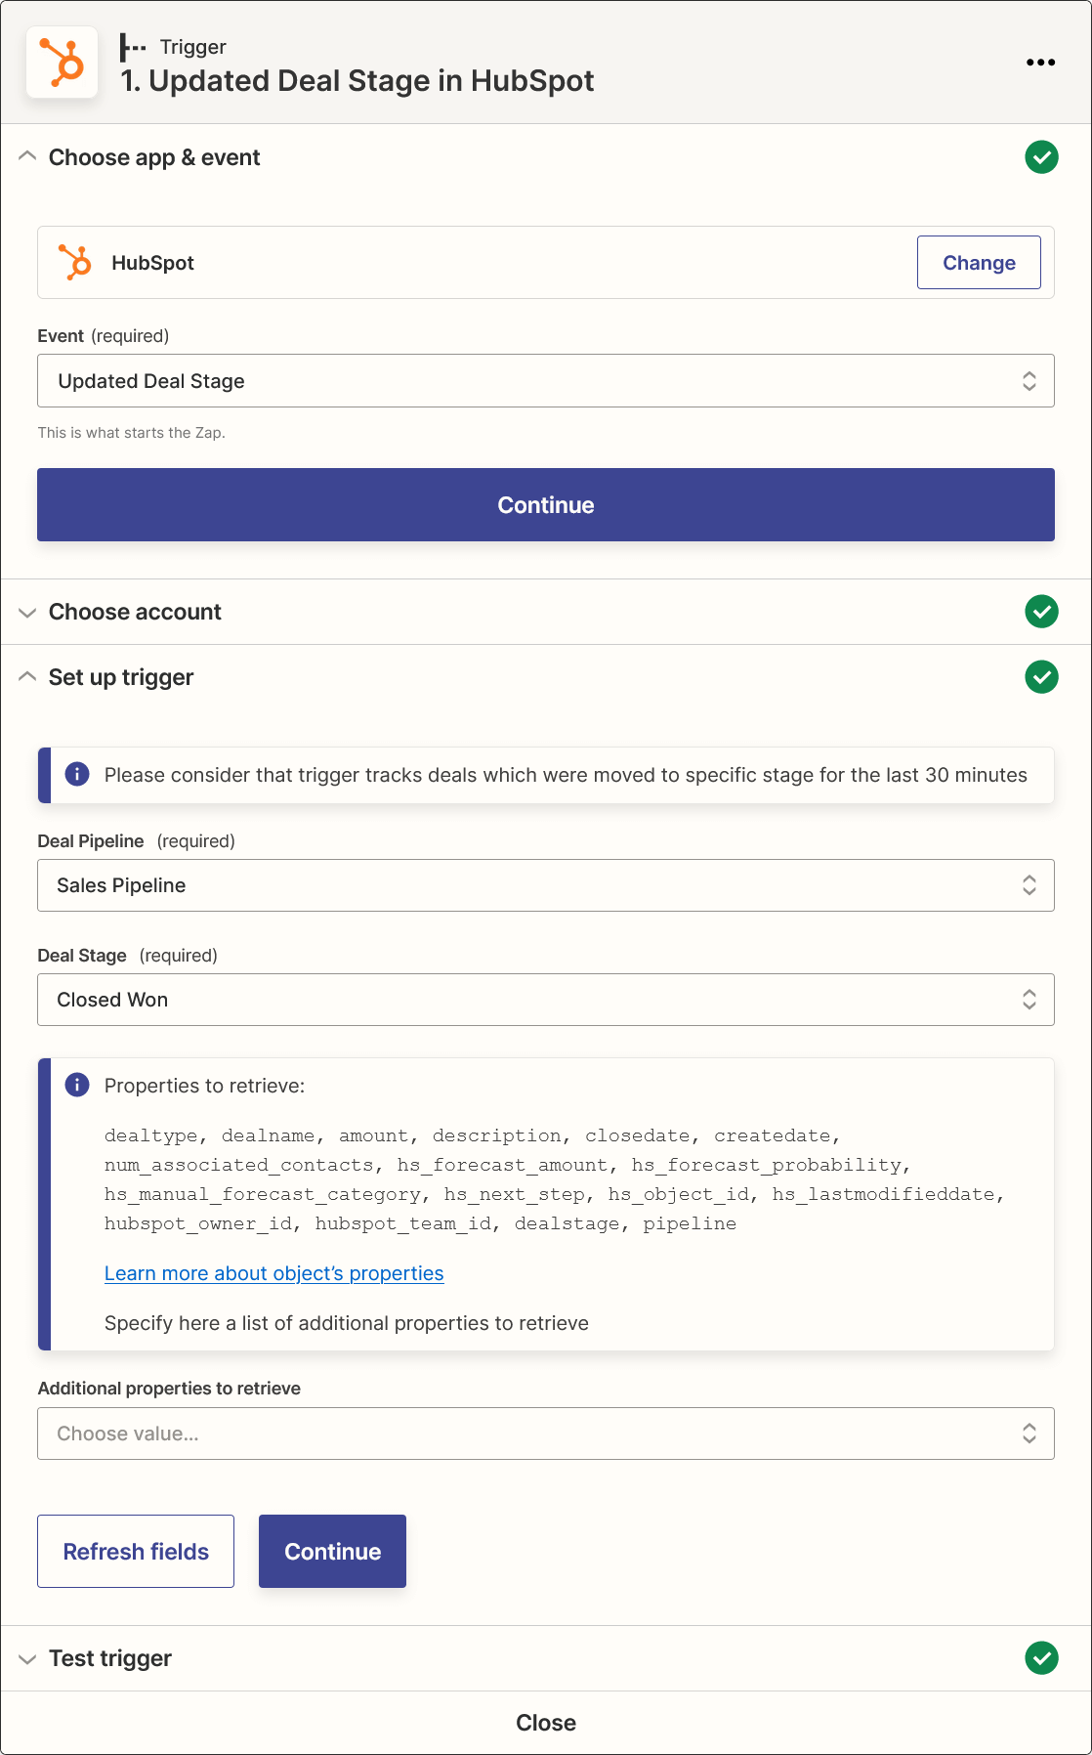Click the 'This is what starts the Zap.' hint
The image size is (1092, 1755).
(131, 433)
